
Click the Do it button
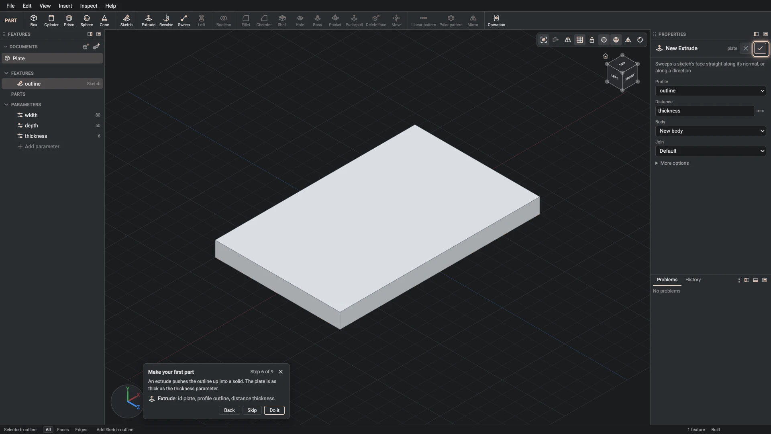274,410
